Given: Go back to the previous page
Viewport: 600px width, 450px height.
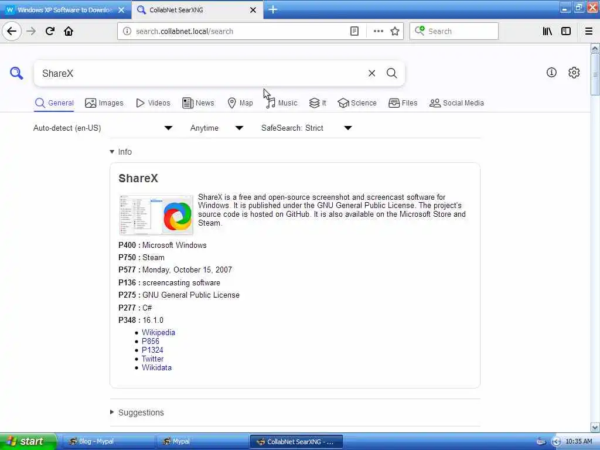Looking at the screenshot, I should [12, 31].
